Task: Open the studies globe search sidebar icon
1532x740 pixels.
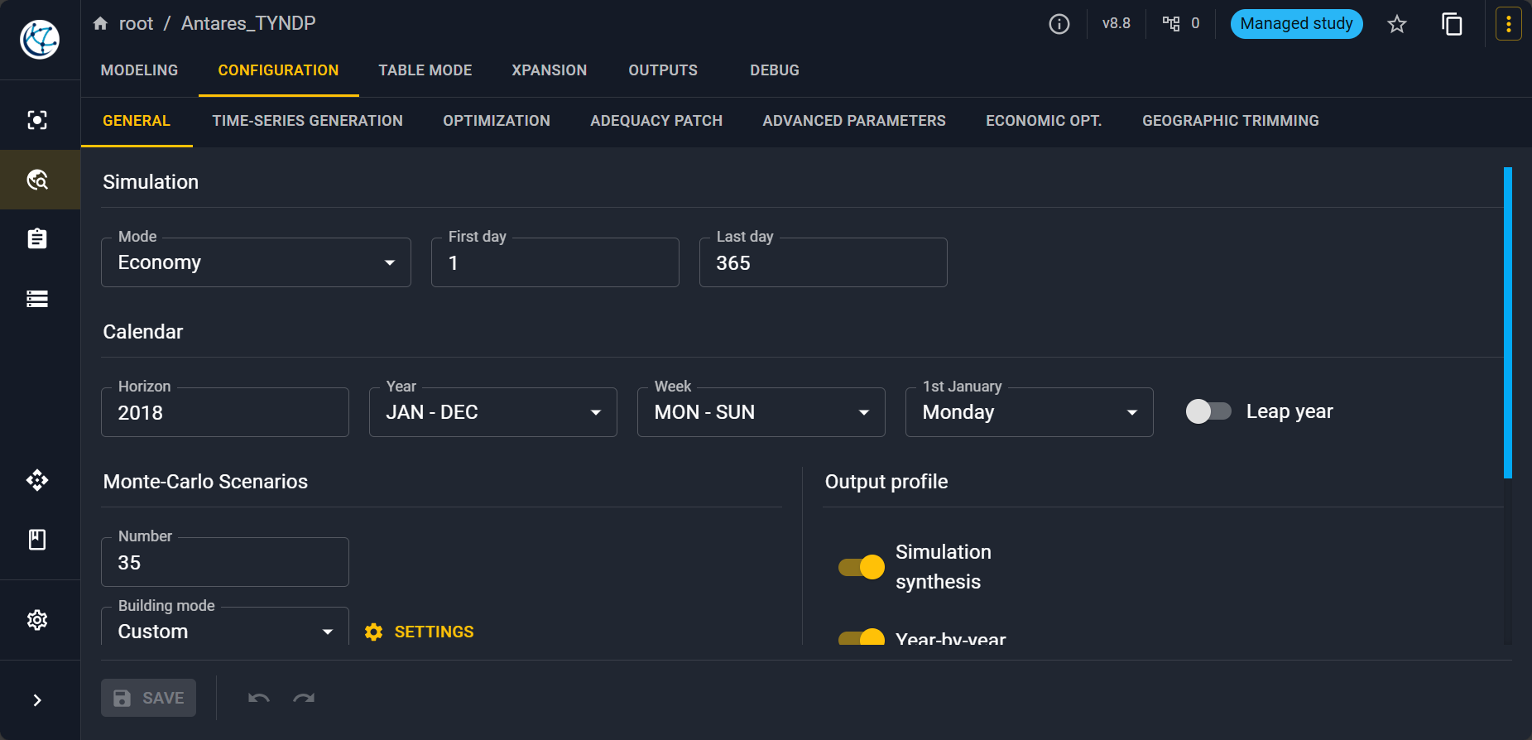Action: (x=37, y=180)
